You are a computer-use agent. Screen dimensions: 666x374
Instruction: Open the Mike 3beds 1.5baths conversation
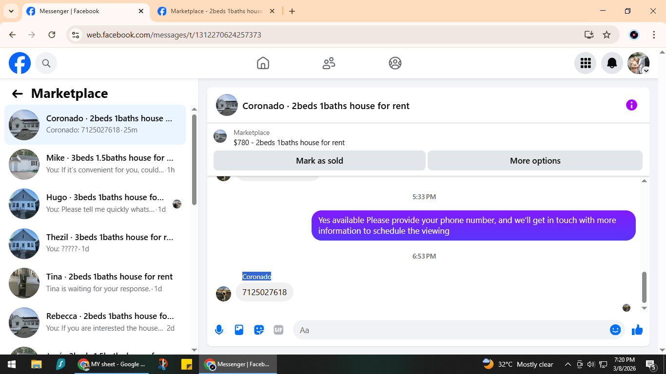[x=95, y=164]
